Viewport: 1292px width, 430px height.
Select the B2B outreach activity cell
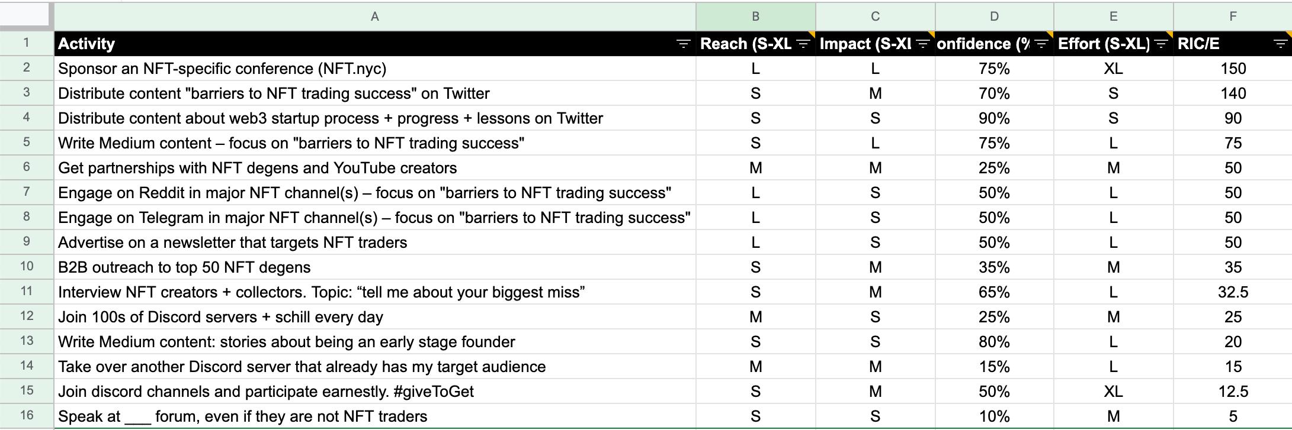pos(374,267)
